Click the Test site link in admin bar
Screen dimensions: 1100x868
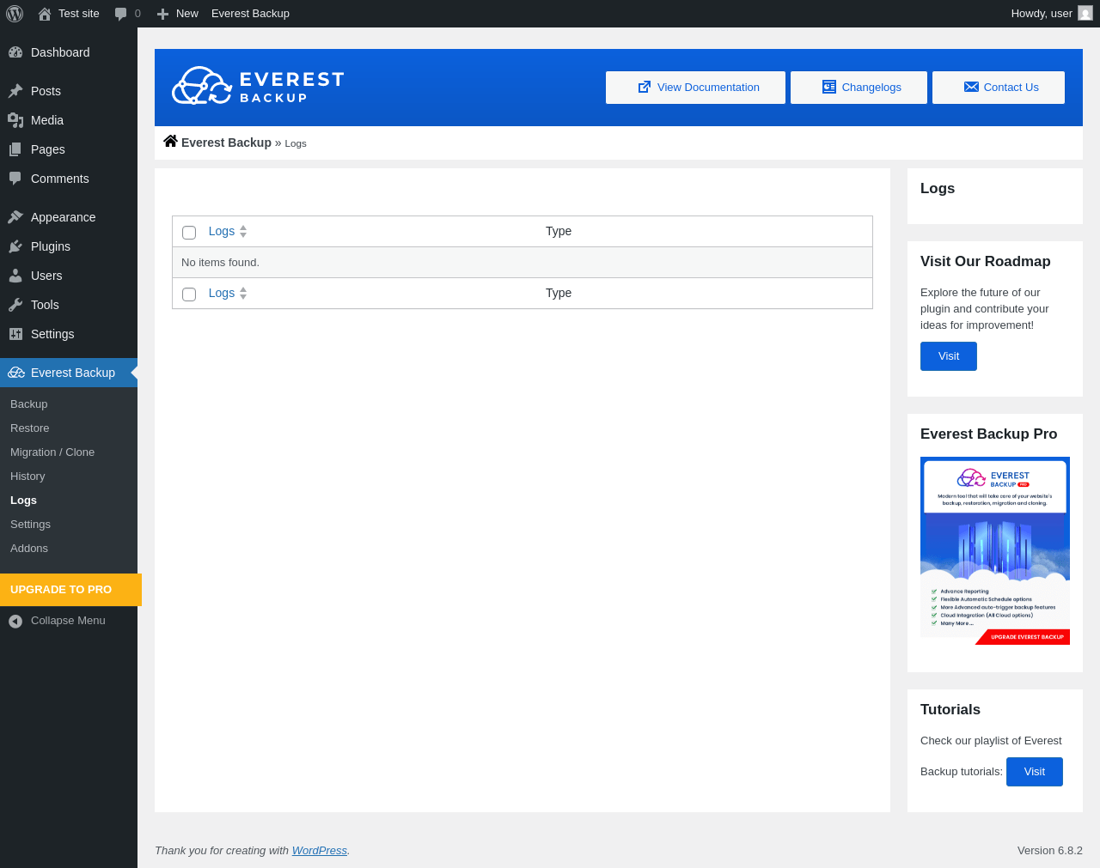(69, 14)
